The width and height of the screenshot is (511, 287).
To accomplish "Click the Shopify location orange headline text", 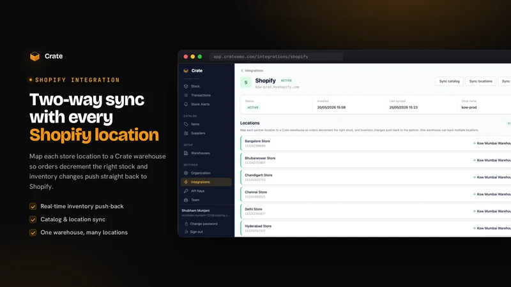I will pos(94,135).
